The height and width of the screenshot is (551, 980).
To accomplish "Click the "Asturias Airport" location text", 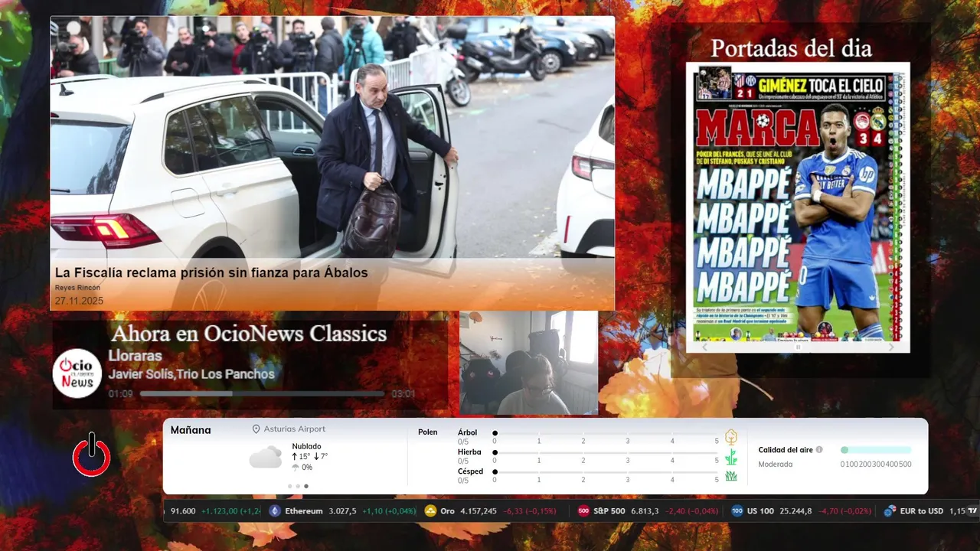I will pyautogui.click(x=295, y=429).
